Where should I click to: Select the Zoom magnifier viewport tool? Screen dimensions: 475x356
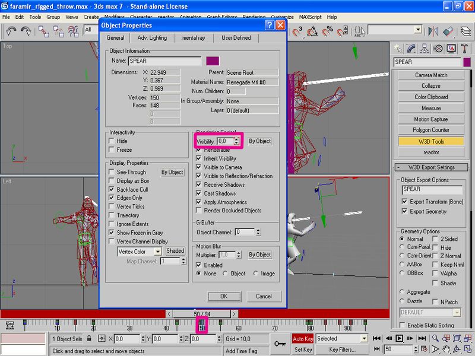pos(435,338)
